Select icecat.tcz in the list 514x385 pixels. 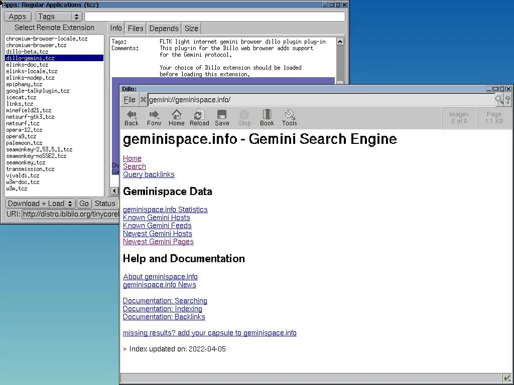54,97
